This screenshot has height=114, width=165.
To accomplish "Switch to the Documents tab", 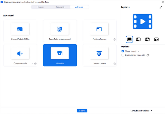I will 60,7.
